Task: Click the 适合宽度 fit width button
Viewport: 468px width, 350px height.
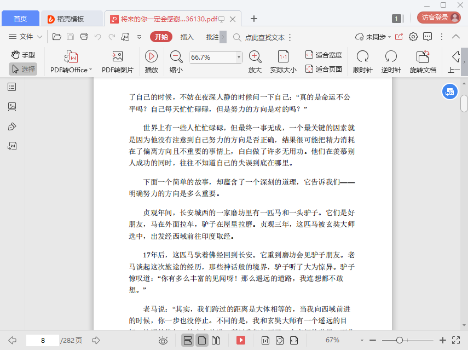Action: [x=323, y=55]
